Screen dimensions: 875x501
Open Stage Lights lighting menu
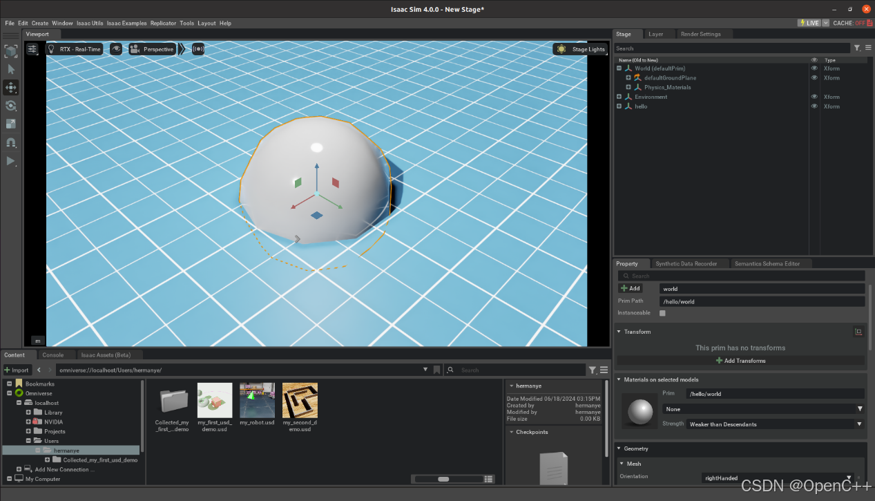tap(580, 49)
